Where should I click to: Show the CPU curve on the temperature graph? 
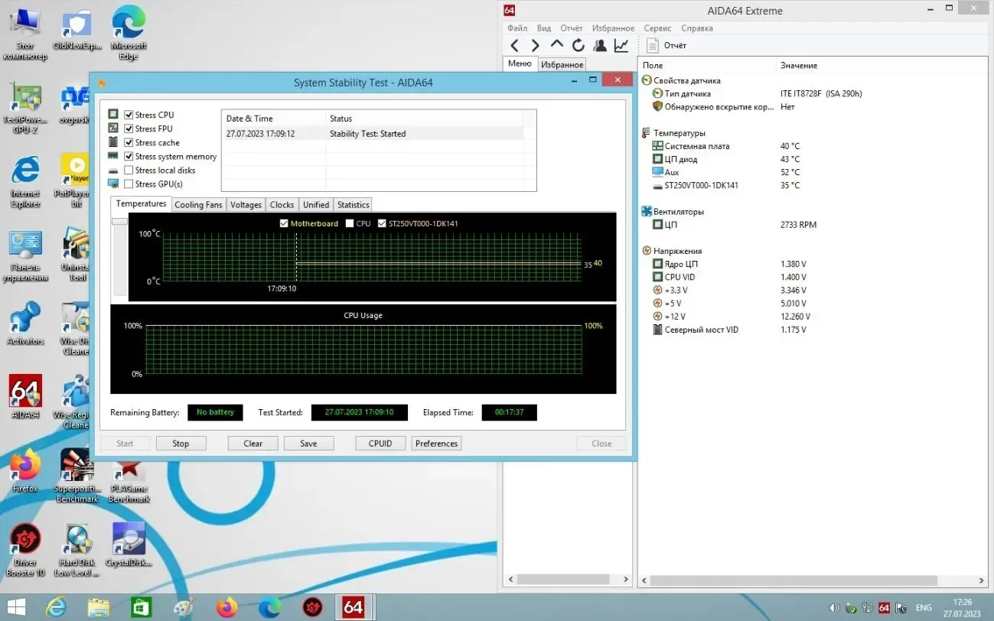pos(350,223)
